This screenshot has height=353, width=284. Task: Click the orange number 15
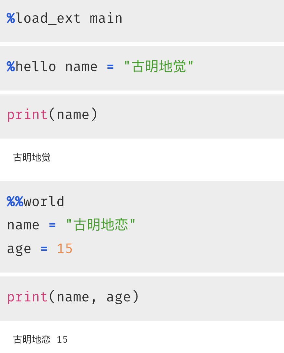(x=65, y=249)
